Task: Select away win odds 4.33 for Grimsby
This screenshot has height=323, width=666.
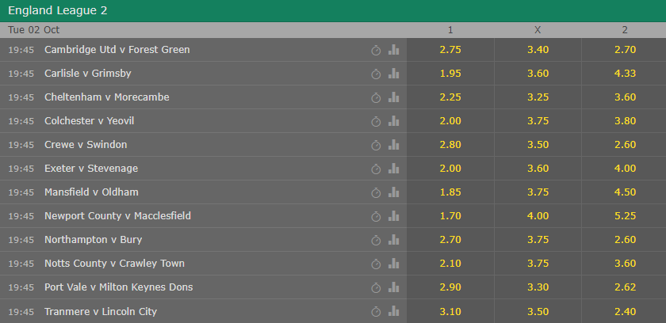Action: coord(625,74)
